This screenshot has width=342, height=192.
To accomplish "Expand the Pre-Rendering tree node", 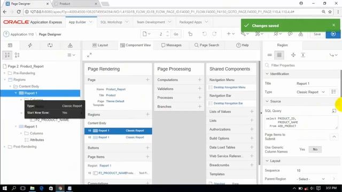I will click(x=5, y=73).
